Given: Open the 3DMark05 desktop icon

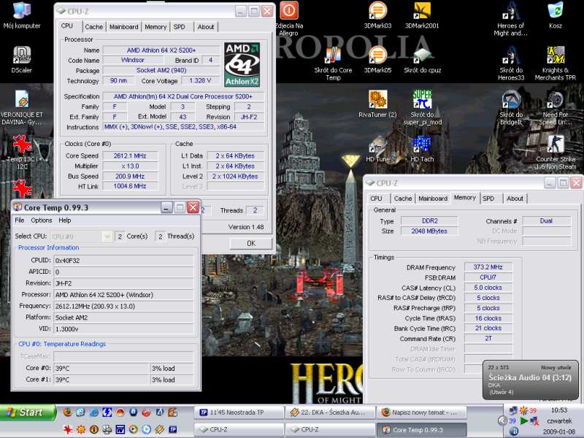Looking at the screenshot, I should point(377,55).
